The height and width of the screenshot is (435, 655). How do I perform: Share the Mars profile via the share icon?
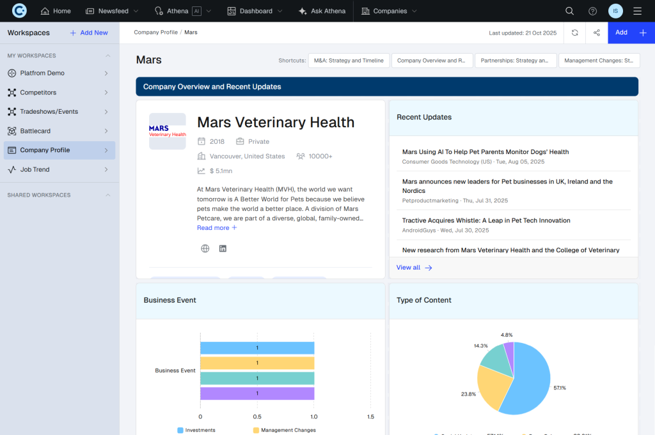coord(596,33)
